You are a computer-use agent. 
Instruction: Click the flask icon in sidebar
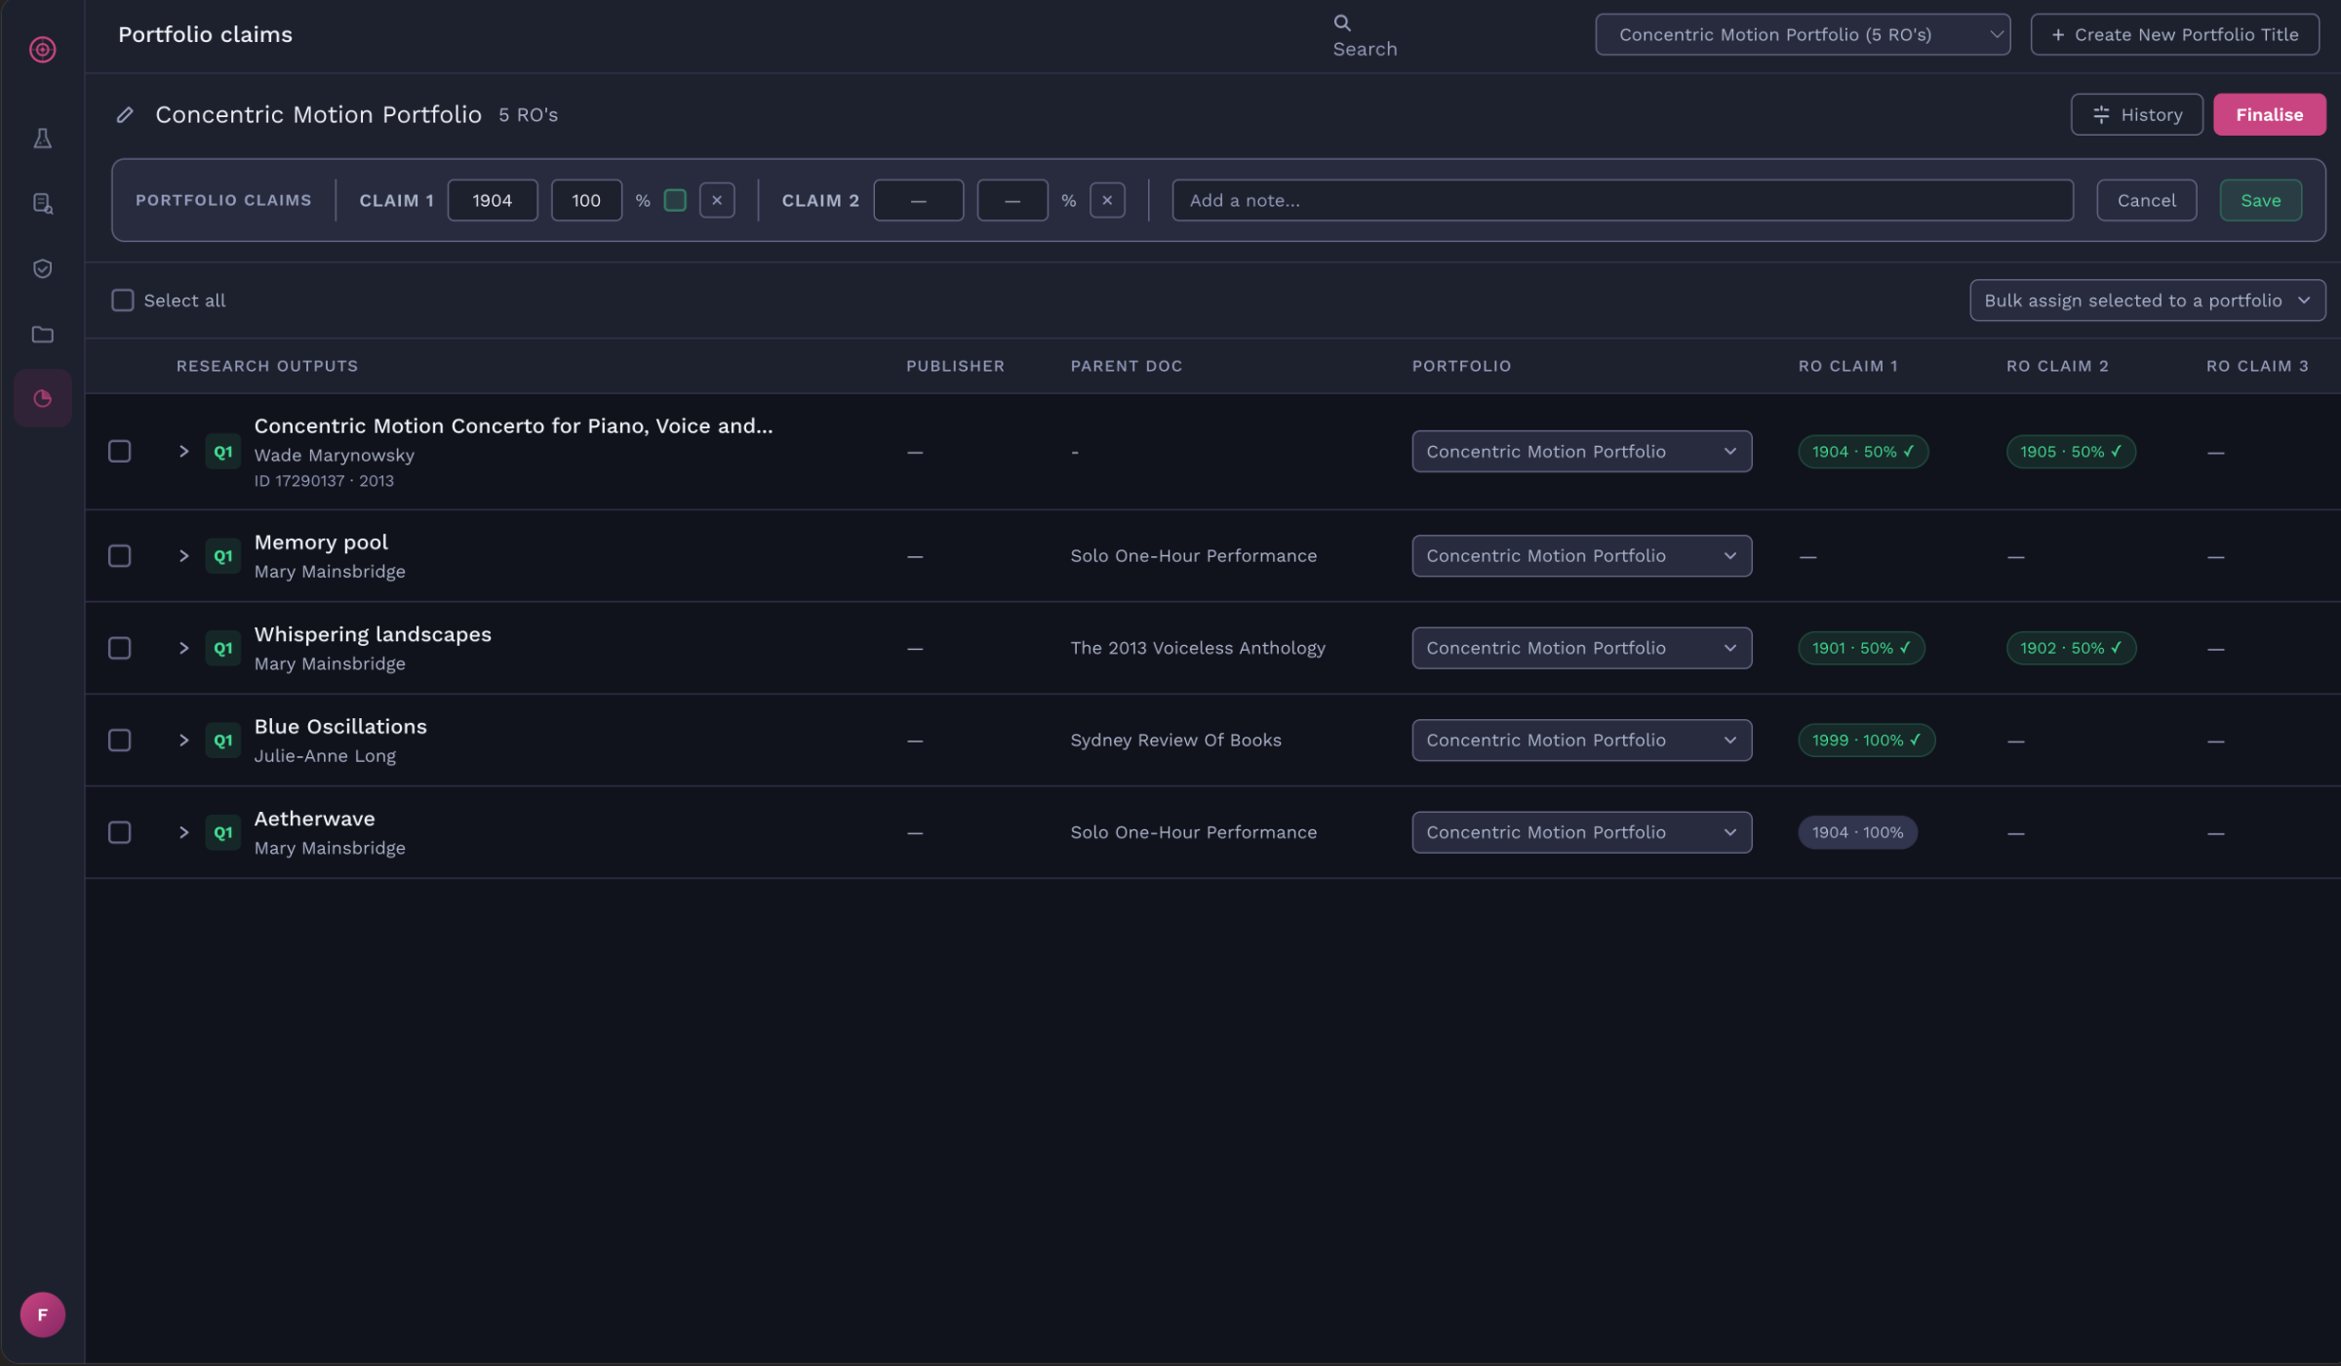pyautogui.click(x=42, y=139)
